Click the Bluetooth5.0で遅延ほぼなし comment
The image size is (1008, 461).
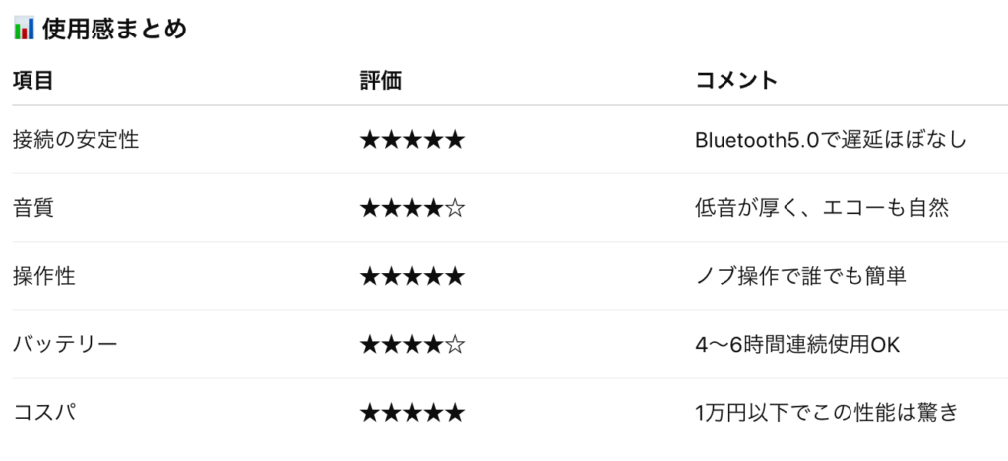tap(831, 140)
